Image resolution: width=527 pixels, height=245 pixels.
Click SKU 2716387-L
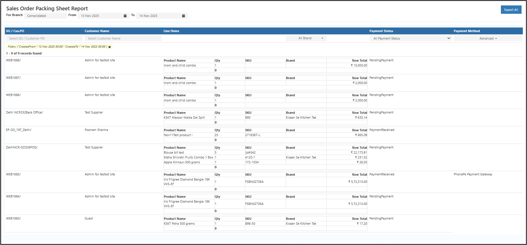coord(253,135)
